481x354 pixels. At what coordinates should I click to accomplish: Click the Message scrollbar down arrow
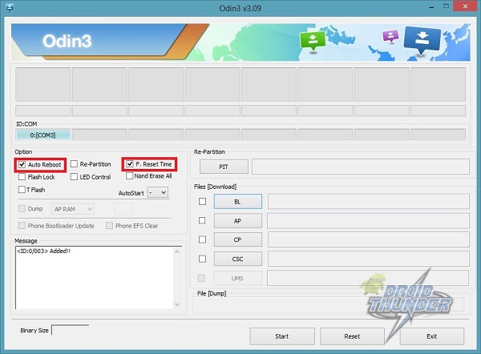177,304
